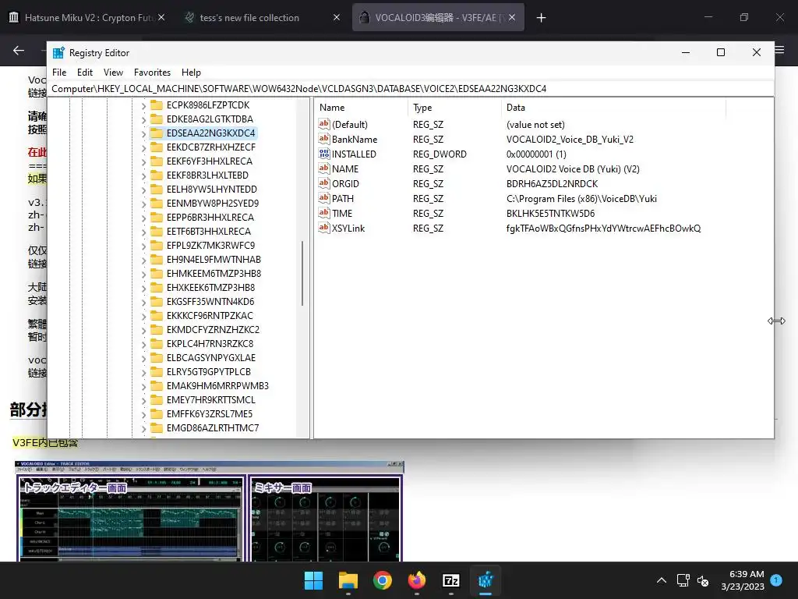Select the EMFFK6Y3ZRSL7ME5 key
The height and width of the screenshot is (599, 798).
pyautogui.click(x=210, y=414)
